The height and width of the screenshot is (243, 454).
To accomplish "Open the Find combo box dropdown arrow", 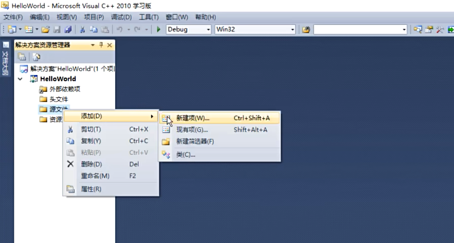I will (x=404, y=29).
